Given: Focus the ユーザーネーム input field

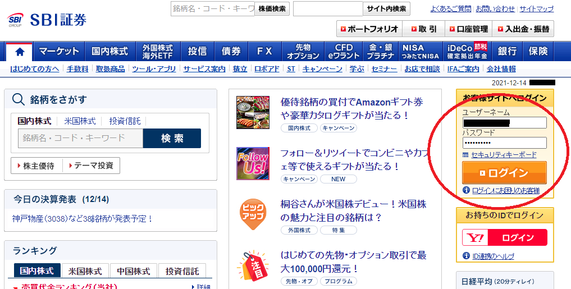Looking at the screenshot, I should coord(504,123).
